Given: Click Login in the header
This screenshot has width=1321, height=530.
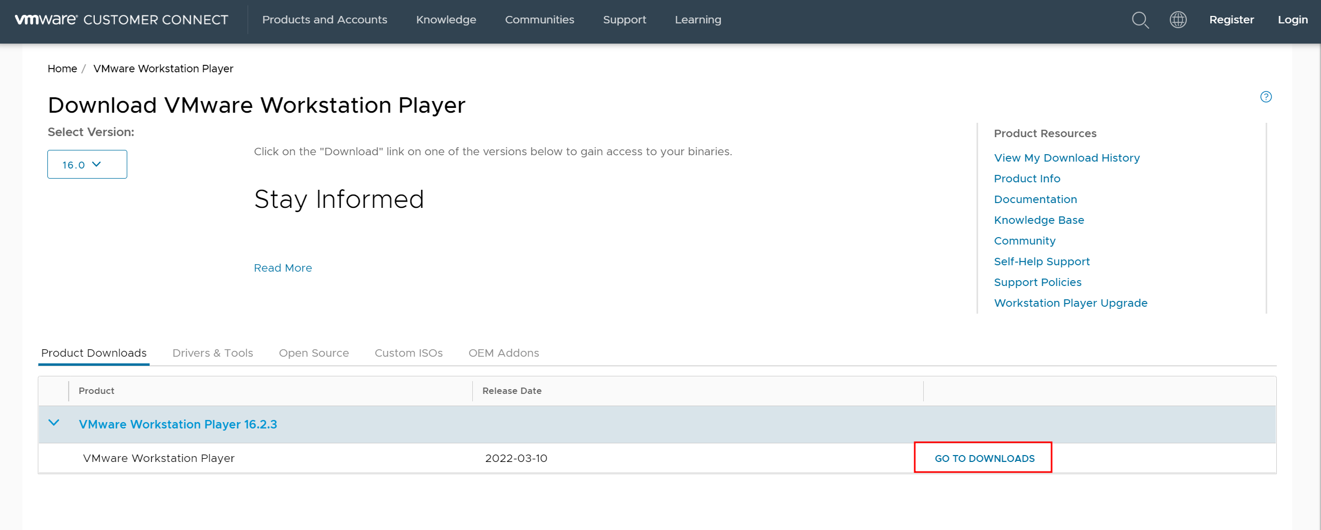Looking at the screenshot, I should tap(1293, 20).
